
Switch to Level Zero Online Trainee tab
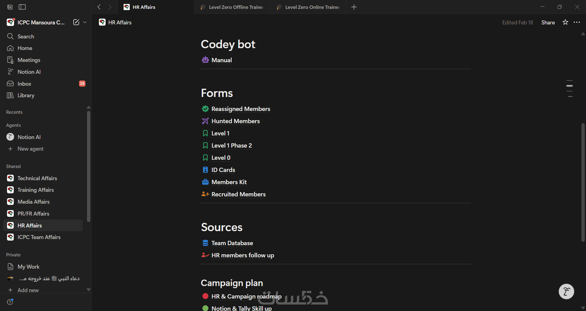click(308, 7)
